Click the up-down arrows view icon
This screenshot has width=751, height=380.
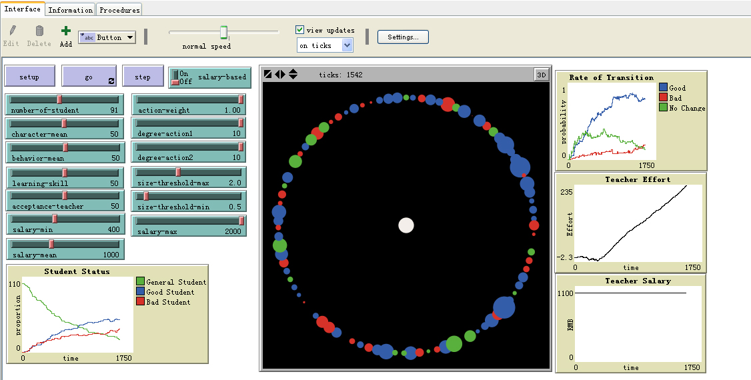pyautogui.click(x=293, y=74)
